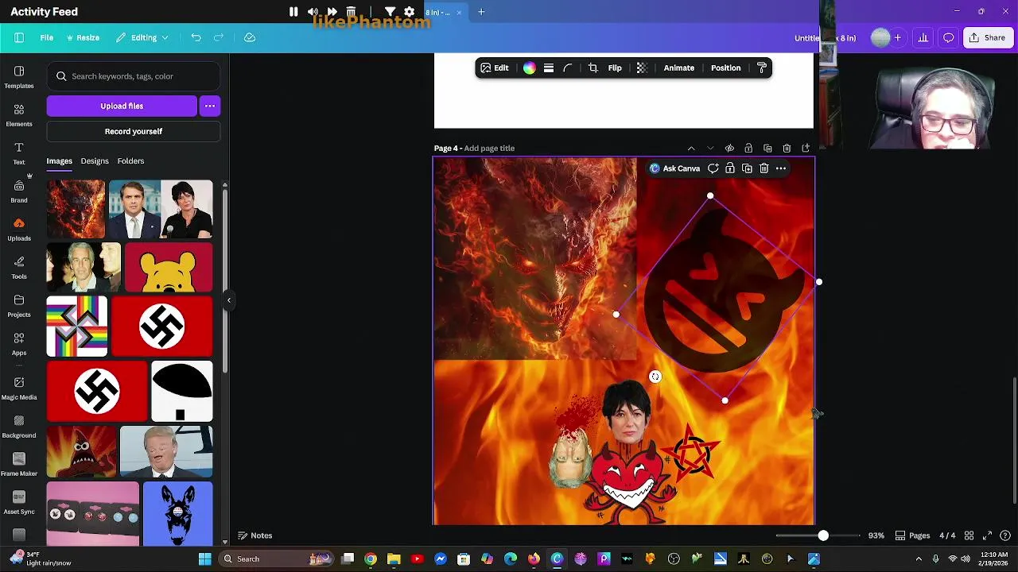Open the Background sidebar panel
Viewport: 1018px width, 572px height.
point(19,426)
